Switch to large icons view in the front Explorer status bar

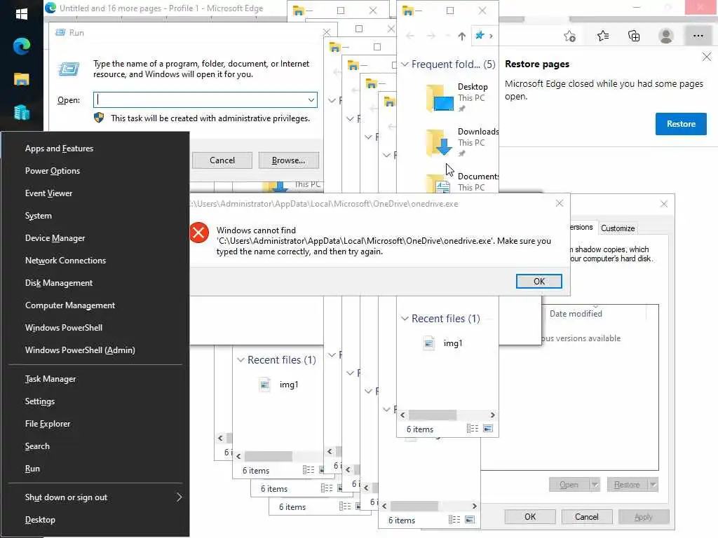coord(488,429)
